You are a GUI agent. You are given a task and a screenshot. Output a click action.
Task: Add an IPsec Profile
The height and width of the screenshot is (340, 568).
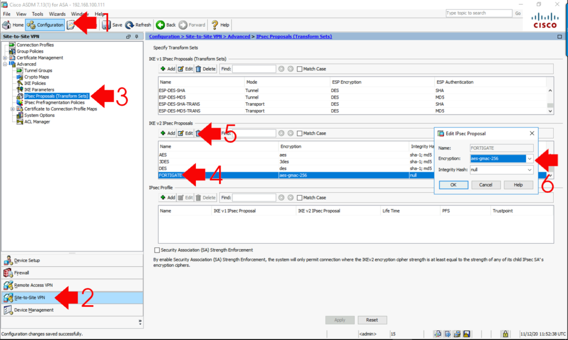168,198
